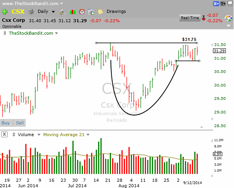
Task: Open the alarm clock alert icon
Action: pos(82,12)
